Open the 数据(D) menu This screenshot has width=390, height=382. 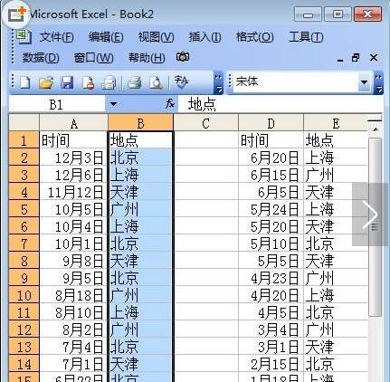[x=41, y=57]
